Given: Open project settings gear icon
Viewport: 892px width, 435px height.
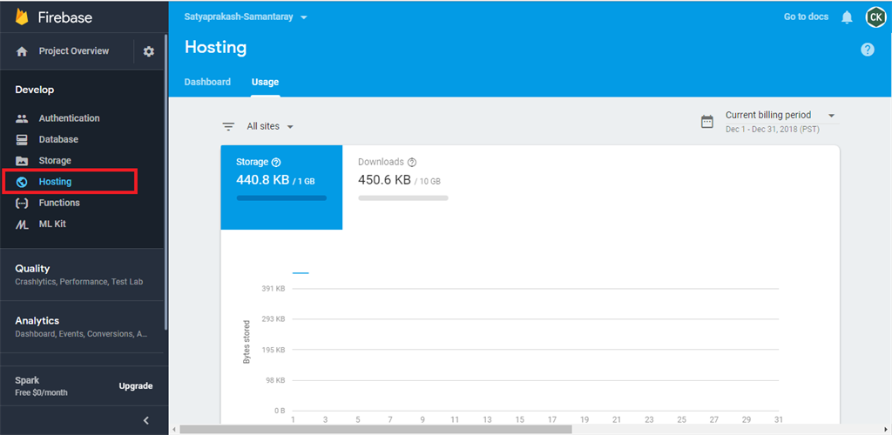Looking at the screenshot, I should point(148,51).
